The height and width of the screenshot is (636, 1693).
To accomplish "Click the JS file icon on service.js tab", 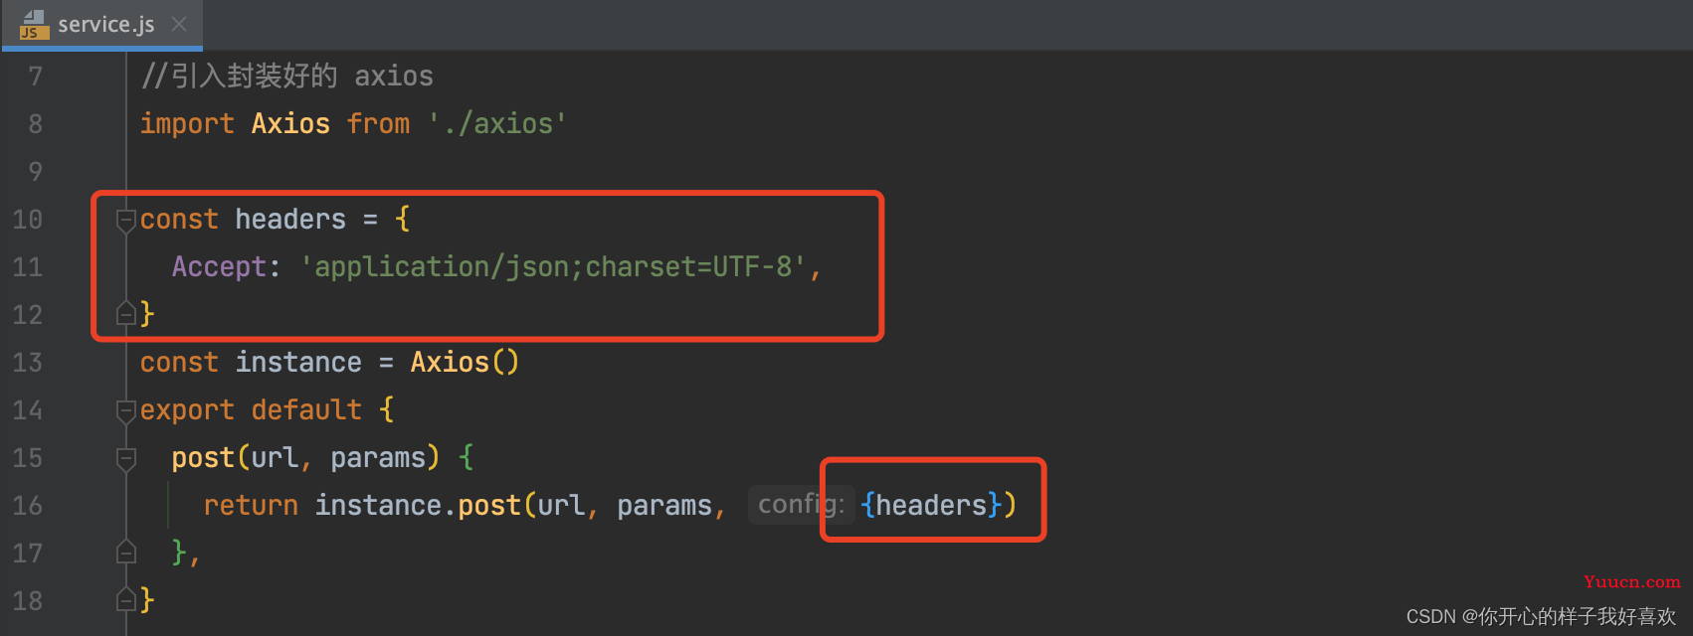I will pyautogui.click(x=34, y=24).
